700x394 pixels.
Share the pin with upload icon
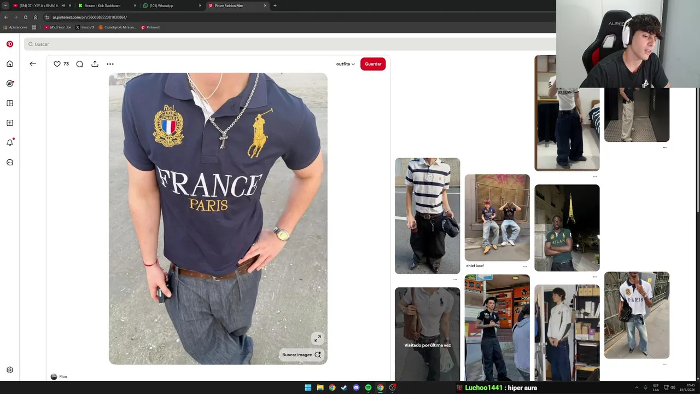(95, 64)
